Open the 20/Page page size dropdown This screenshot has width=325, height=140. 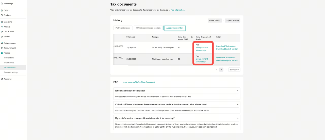[x=234, y=69]
